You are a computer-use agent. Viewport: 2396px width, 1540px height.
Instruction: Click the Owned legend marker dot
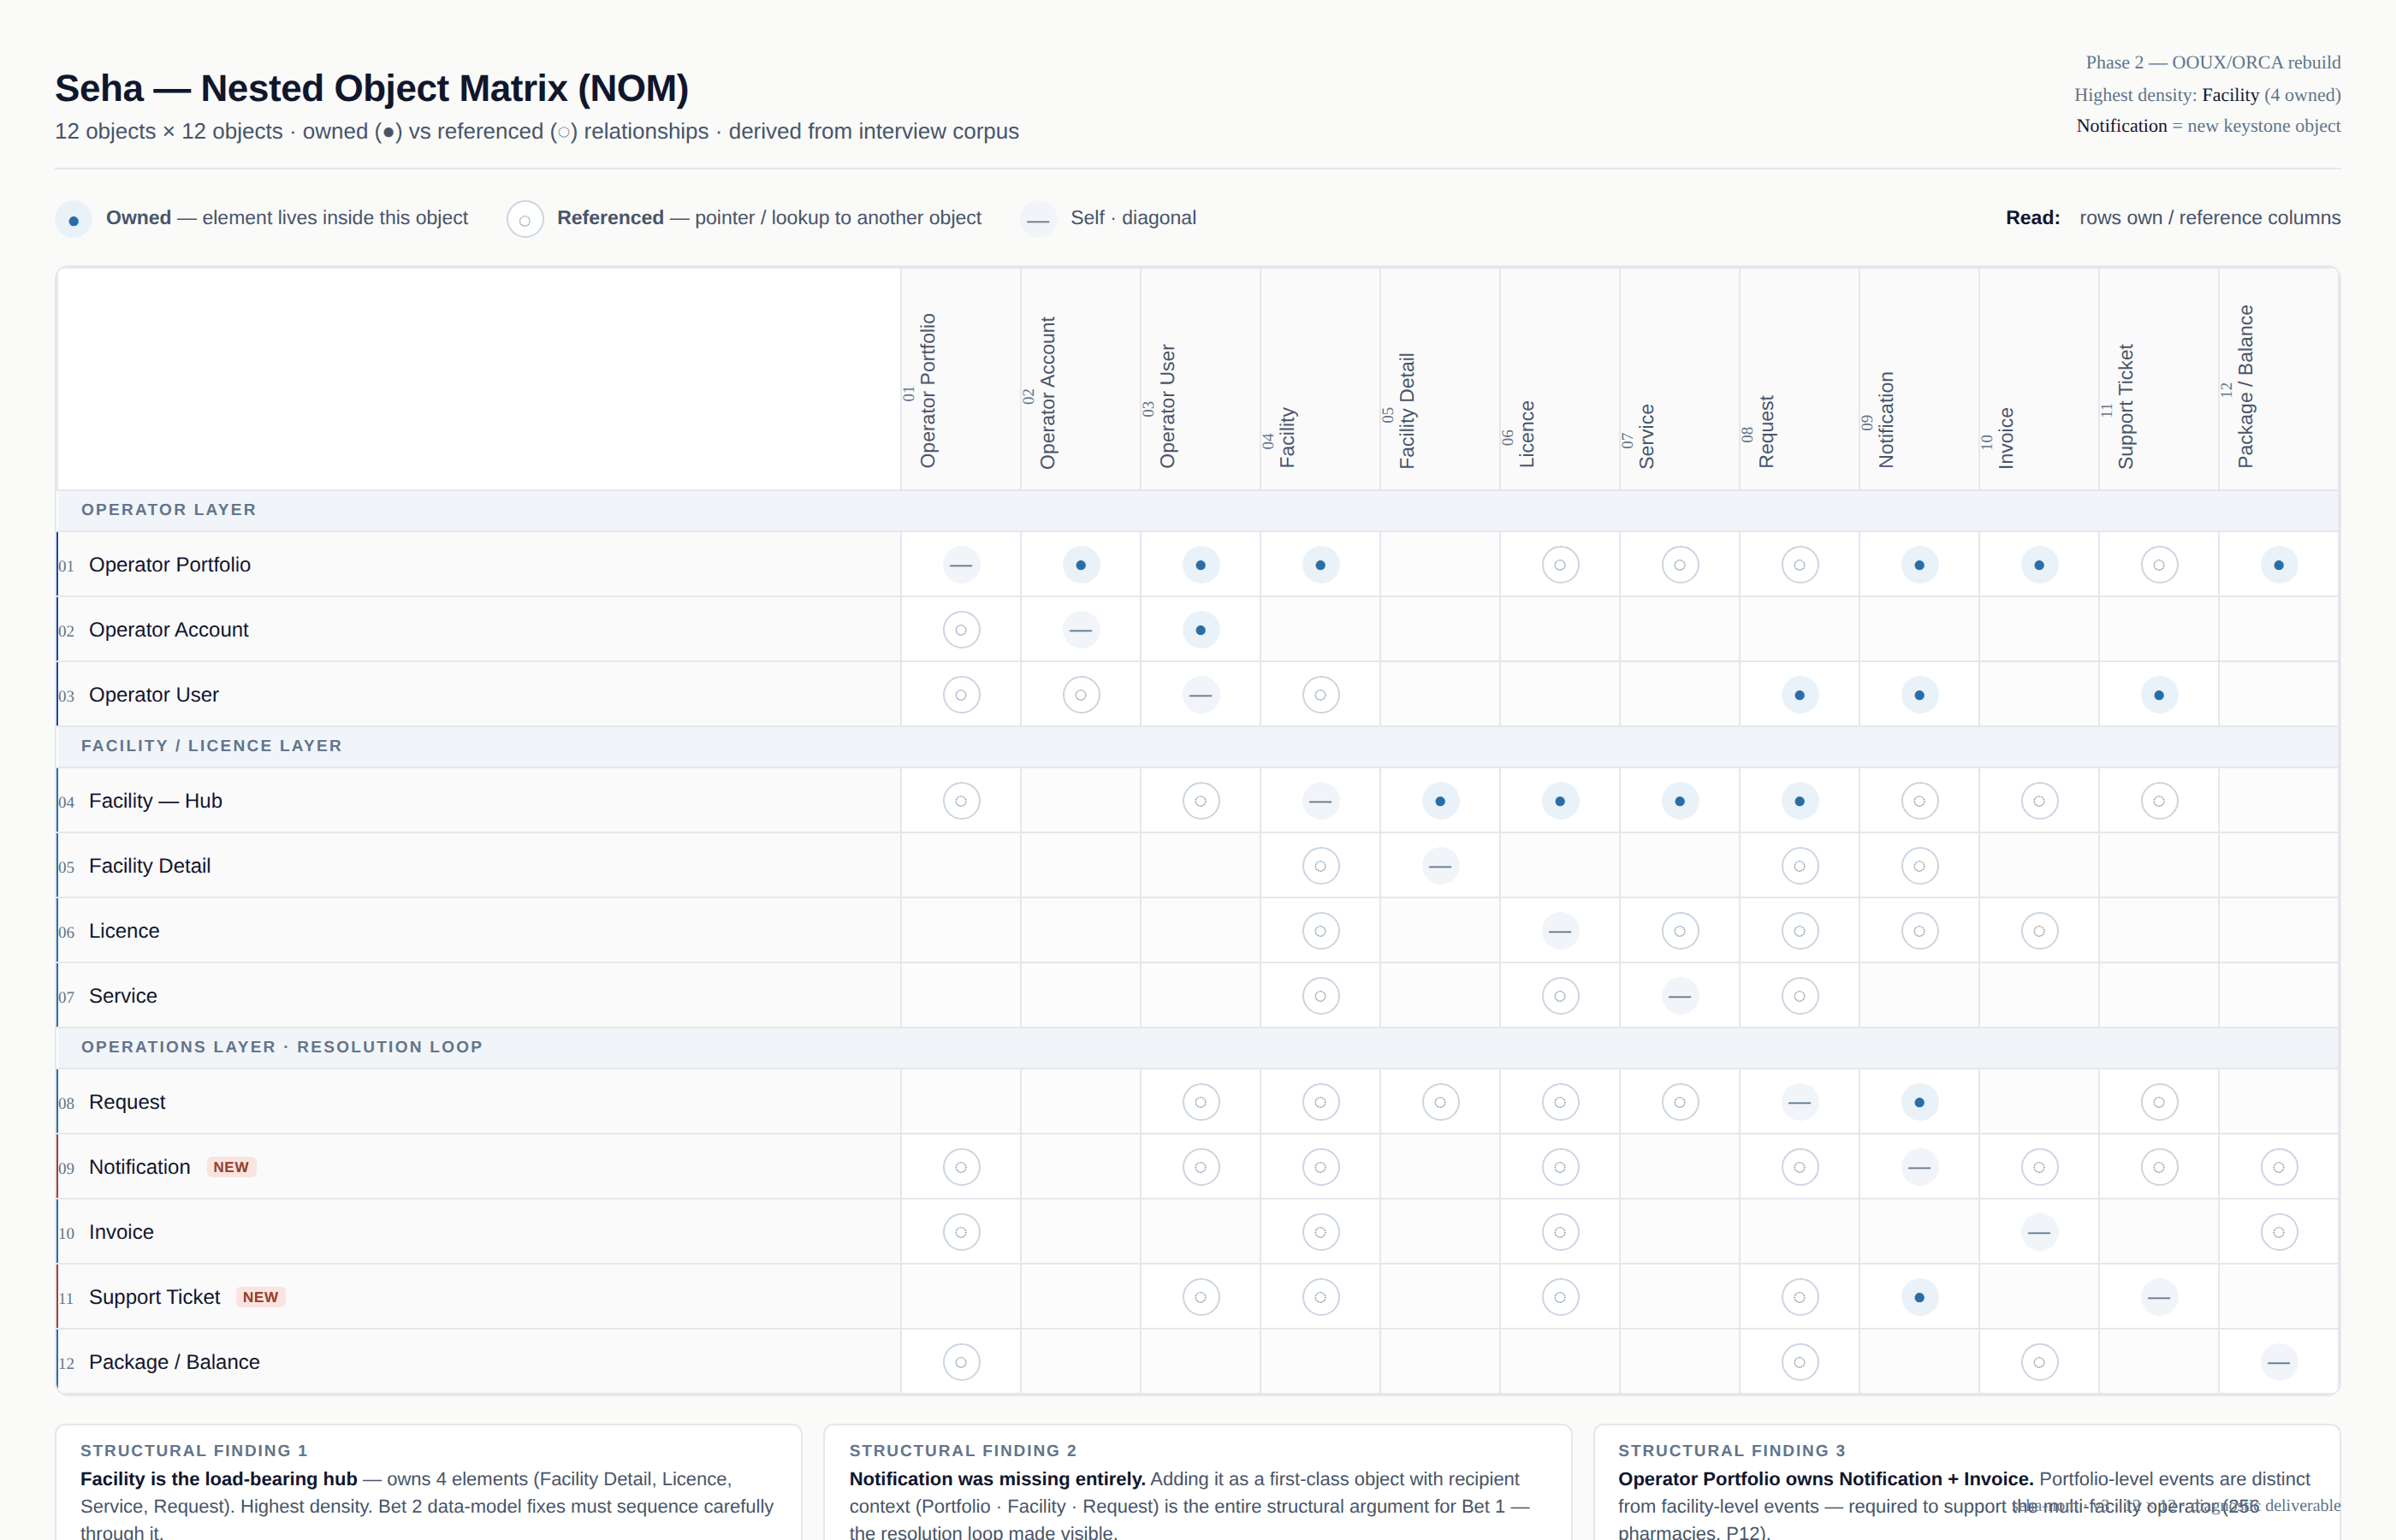[x=74, y=218]
